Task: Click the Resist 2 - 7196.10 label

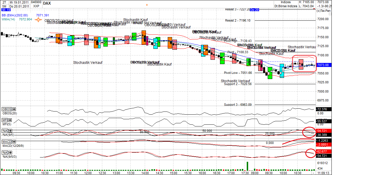Action: click(x=238, y=20)
